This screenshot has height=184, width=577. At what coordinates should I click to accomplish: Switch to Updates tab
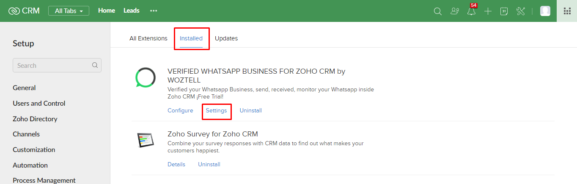(226, 38)
